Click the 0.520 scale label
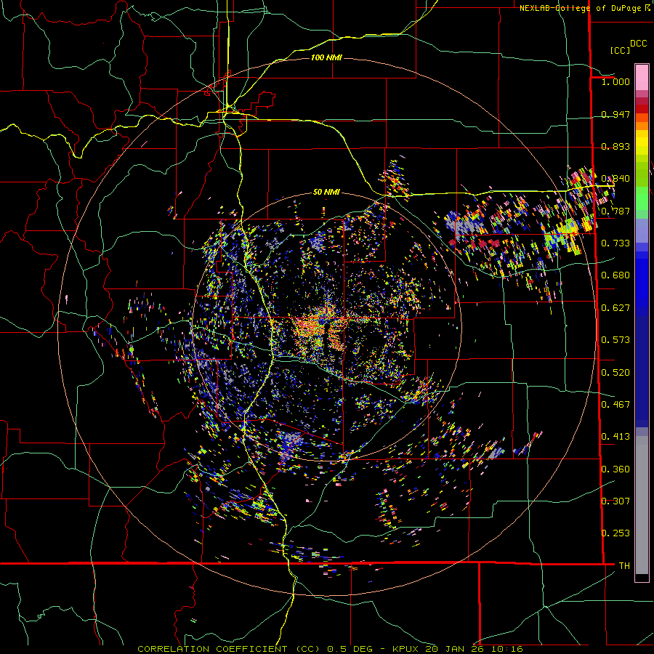Viewport: 654px width, 654px height. pos(615,373)
